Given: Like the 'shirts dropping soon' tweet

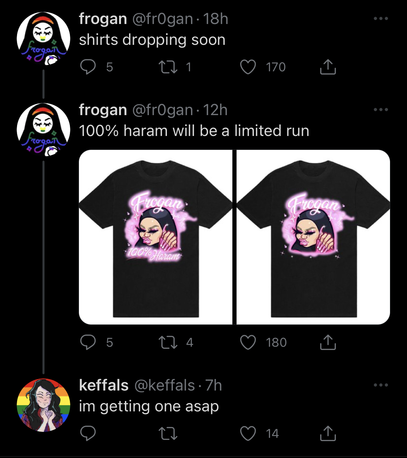Looking at the screenshot, I should (x=248, y=67).
